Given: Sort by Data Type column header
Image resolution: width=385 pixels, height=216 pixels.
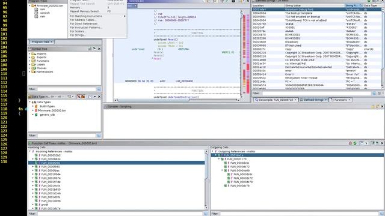Looking at the screenshot, I should [x=372, y=5].
